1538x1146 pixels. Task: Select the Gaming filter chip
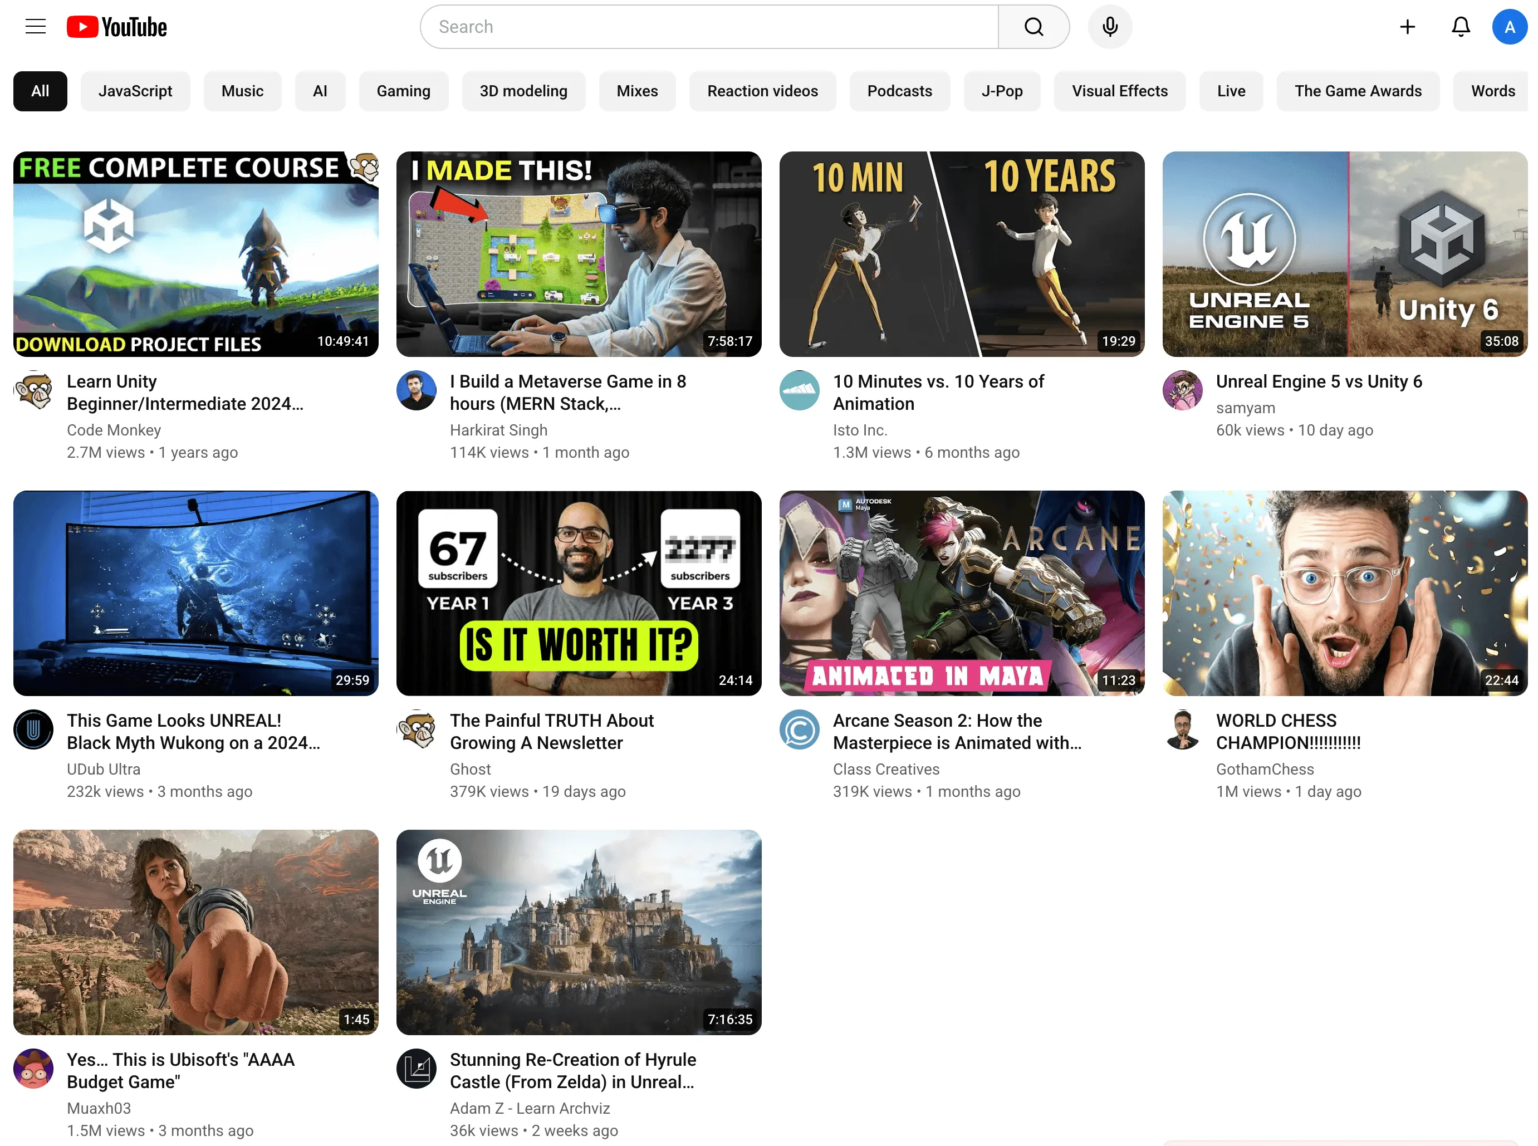[x=403, y=91]
